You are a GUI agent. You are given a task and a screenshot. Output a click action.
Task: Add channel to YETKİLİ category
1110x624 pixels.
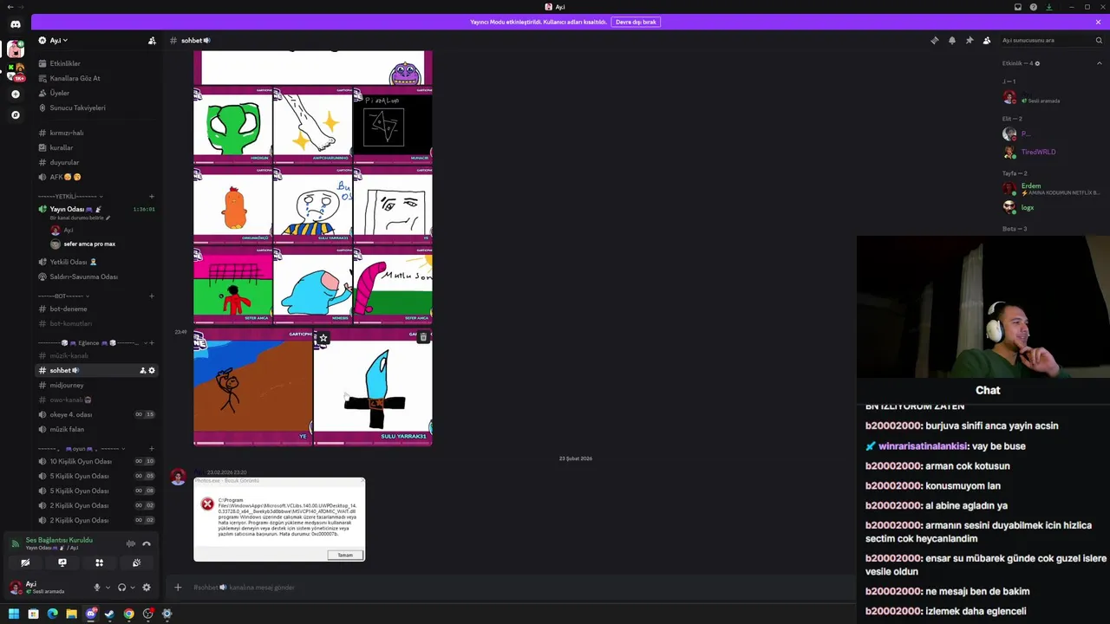point(152,197)
